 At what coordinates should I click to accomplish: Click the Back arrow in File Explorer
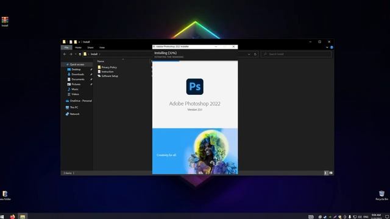(65, 54)
